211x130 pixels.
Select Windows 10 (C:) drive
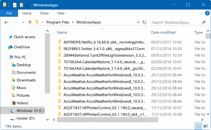[x=23, y=111]
